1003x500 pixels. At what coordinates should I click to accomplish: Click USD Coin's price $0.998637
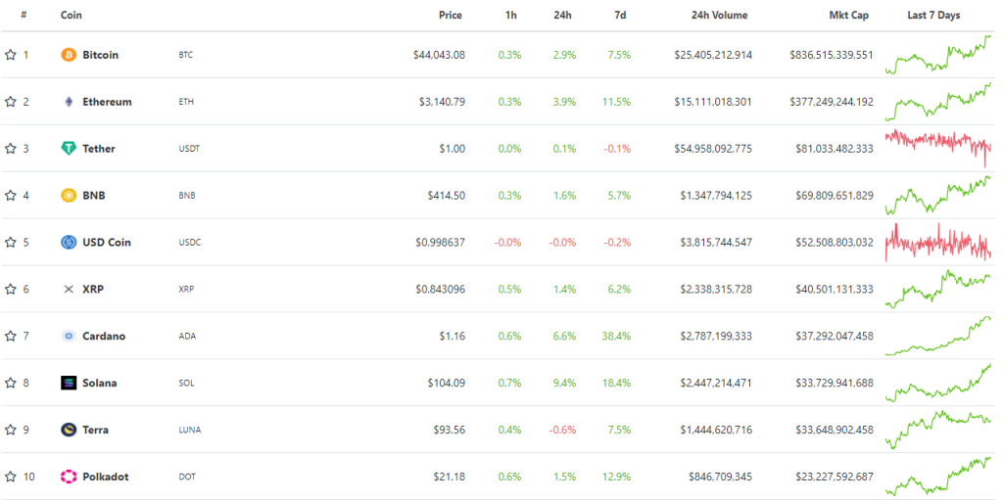[x=441, y=243]
